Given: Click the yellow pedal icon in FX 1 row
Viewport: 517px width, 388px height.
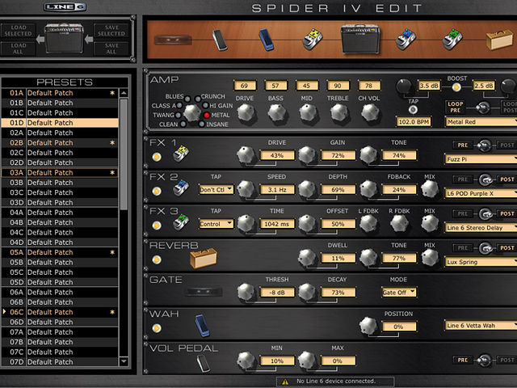Looking at the screenshot, I should [x=181, y=154].
